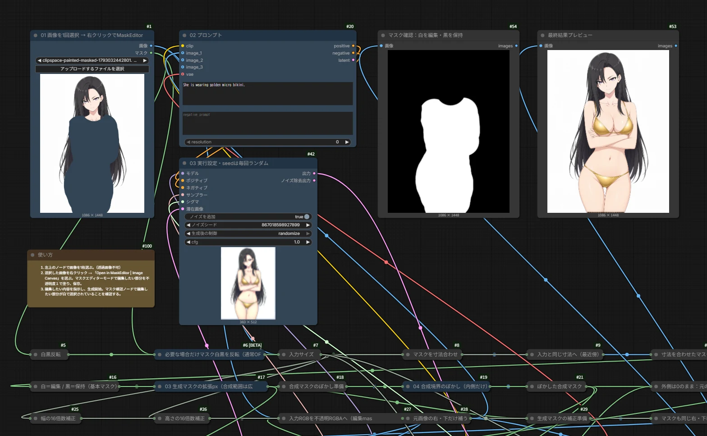Increase cfg with its right arrow
The height and width of the screenshot is (436, 707).
tap(308, 242)
